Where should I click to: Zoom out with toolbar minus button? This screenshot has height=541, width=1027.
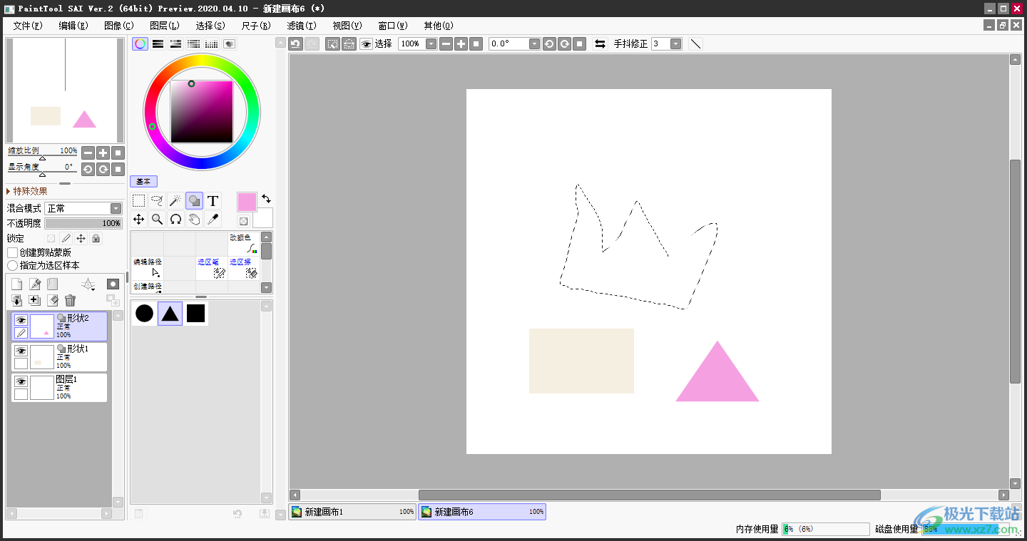pos(446,43)
